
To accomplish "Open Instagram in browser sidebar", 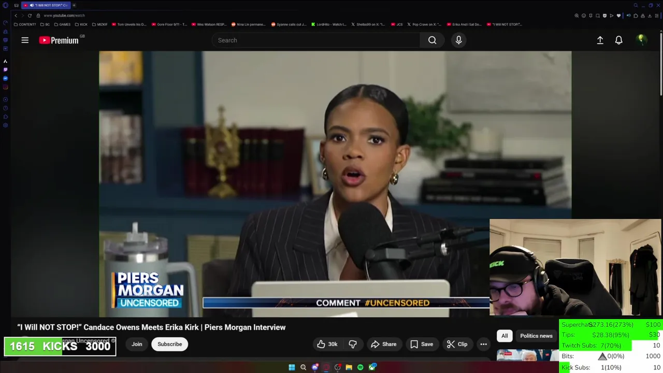I will click(x=5, y=87).
